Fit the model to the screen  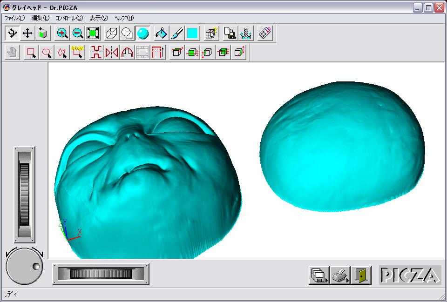point(93,34)
